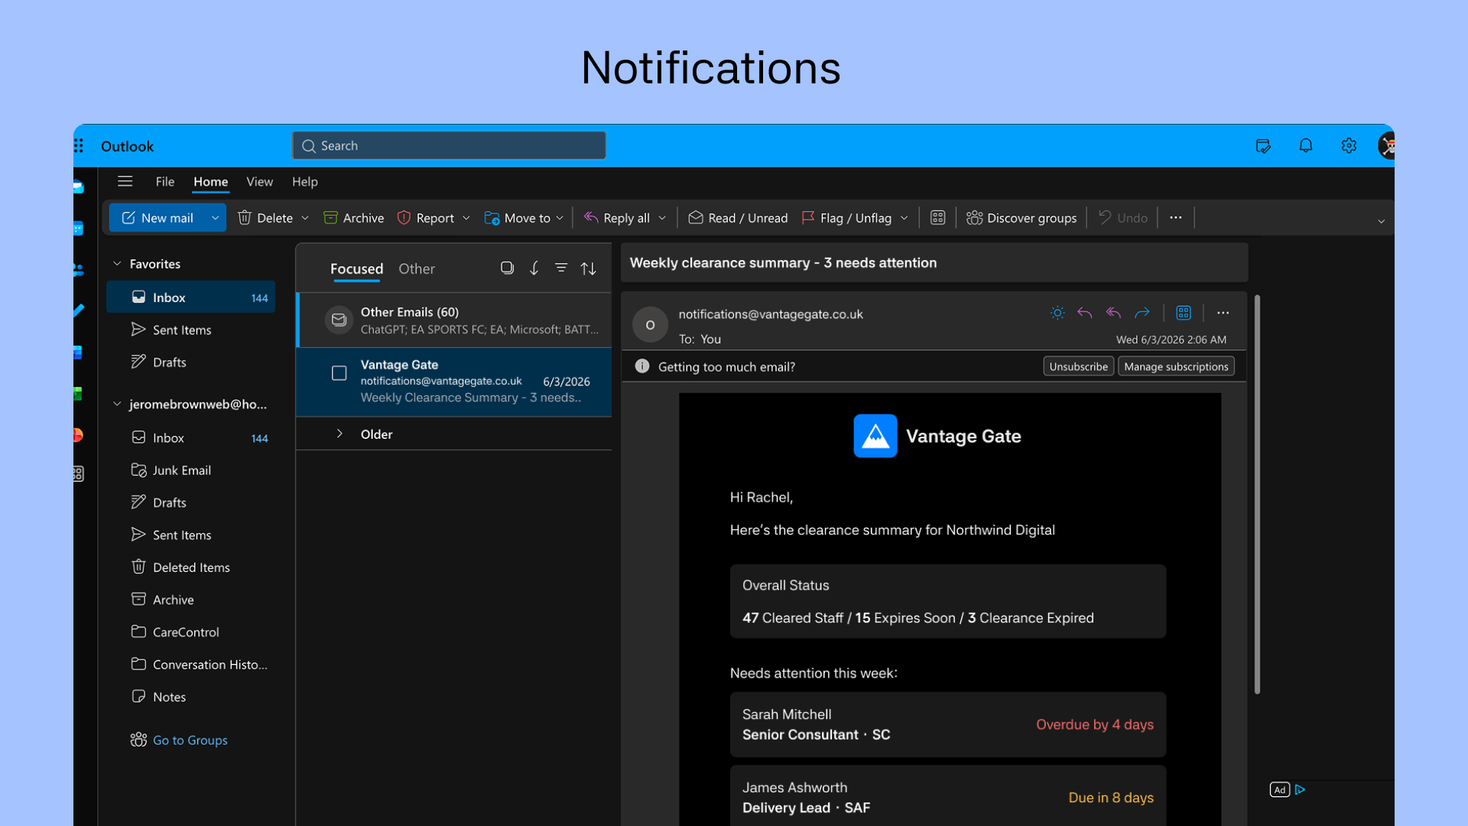Click the reading pane scrollbar
Viewport: 1468px width, 826px height.
(1257, 494)
